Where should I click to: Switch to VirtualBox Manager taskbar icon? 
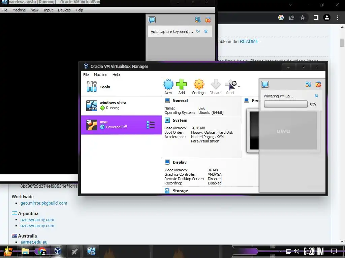point(58,251)
